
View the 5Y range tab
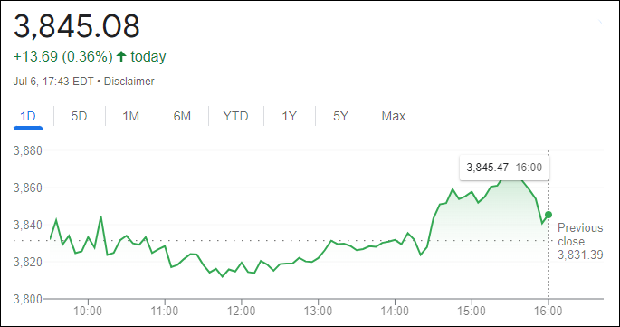tap(340, 116)
